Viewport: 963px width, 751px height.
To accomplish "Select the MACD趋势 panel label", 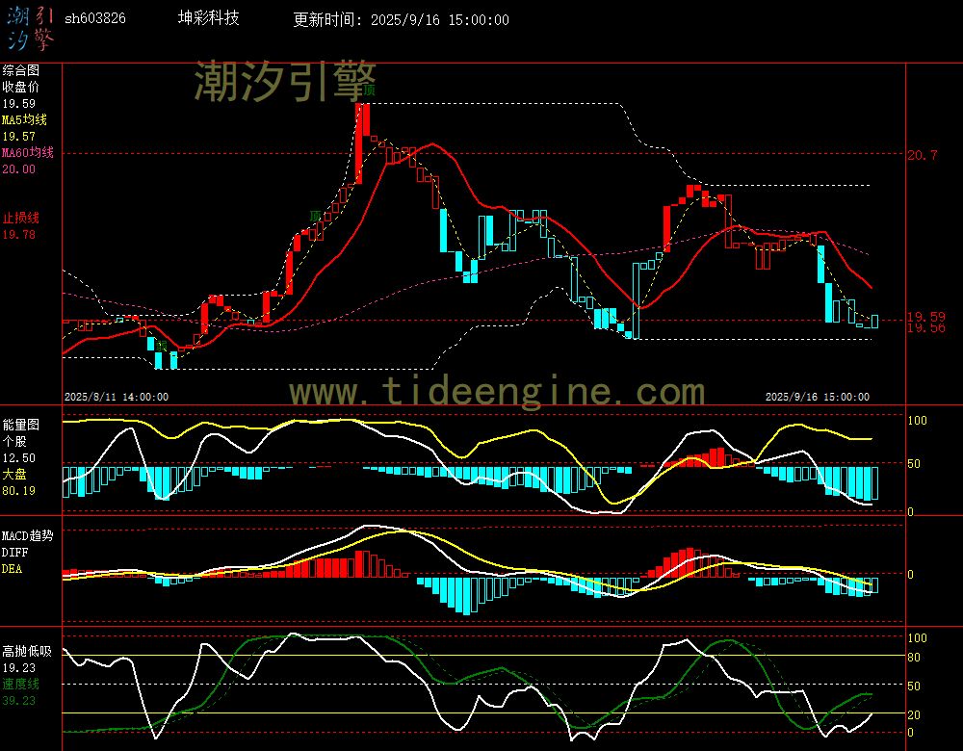I will click(x=28, y=535).
